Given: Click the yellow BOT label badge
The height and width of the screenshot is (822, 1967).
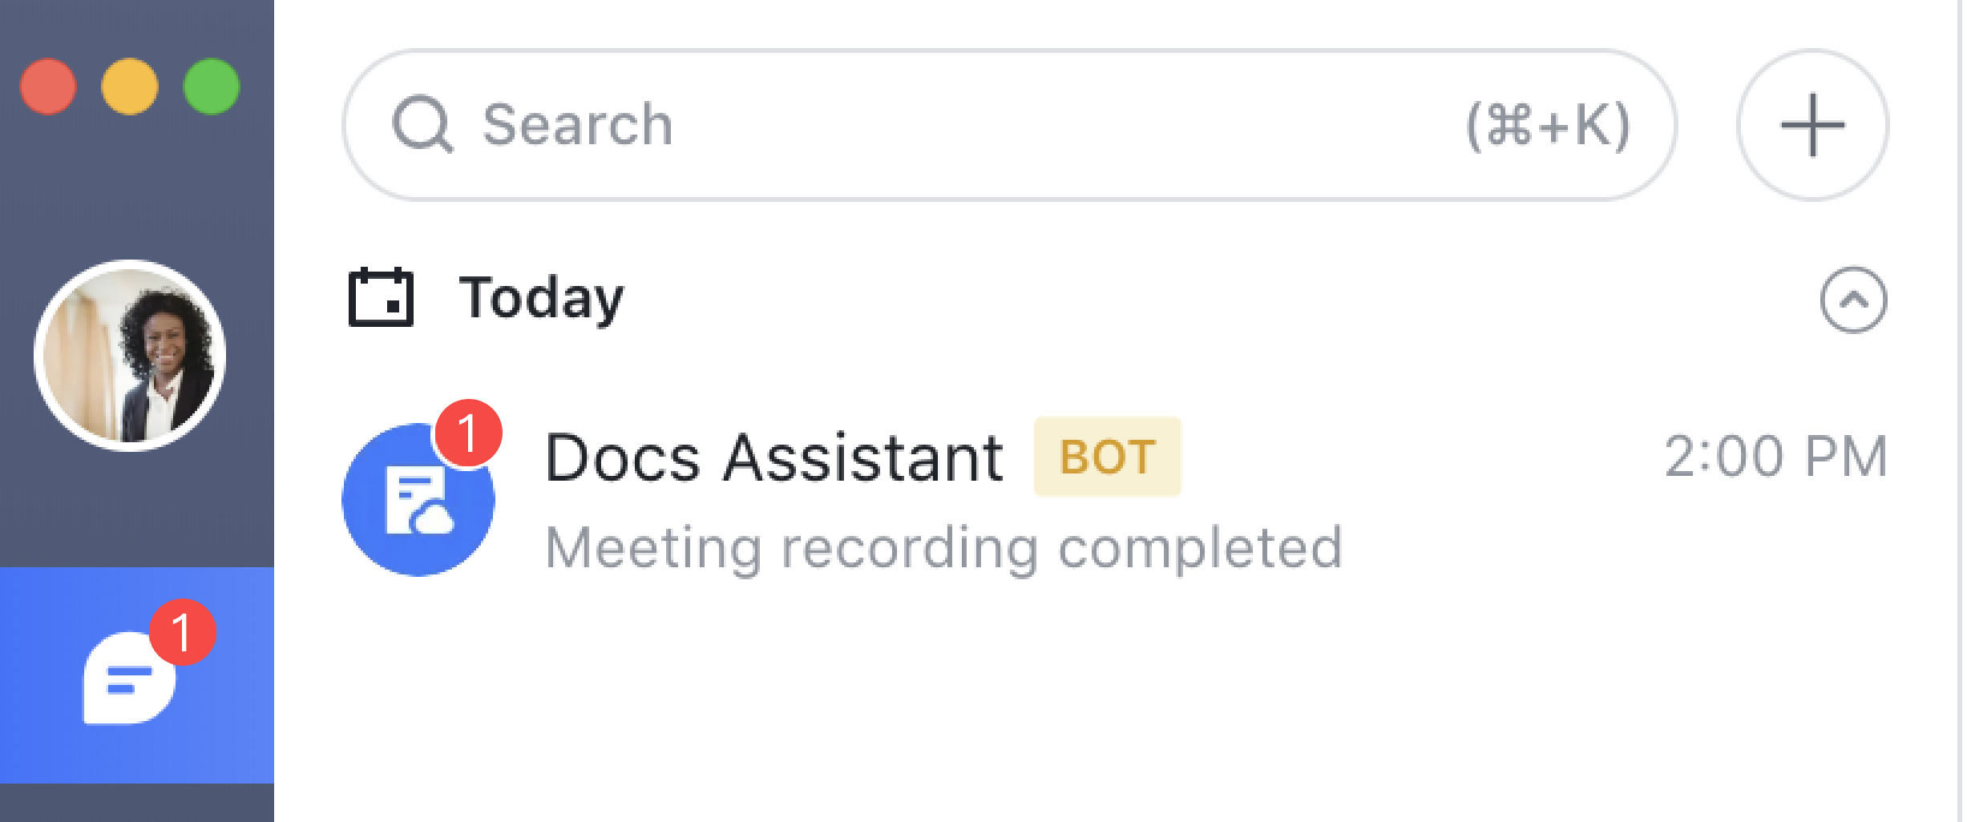Looking at the screenshot, I should coord(1107,457).
